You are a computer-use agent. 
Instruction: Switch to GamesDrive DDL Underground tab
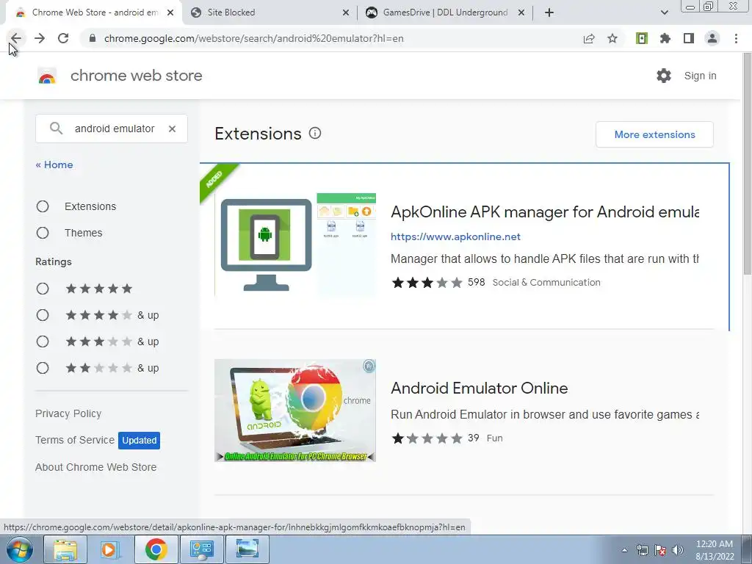(x=445, y=12)
